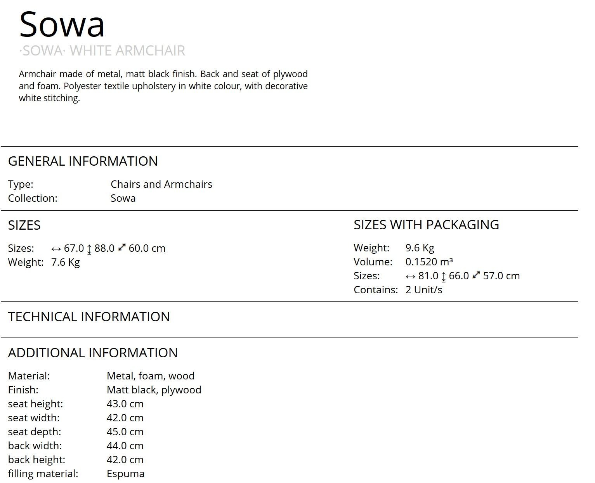Click the ADDITIONAL INFORMATION heading
The image size is (595, 483).
[93, 353]
